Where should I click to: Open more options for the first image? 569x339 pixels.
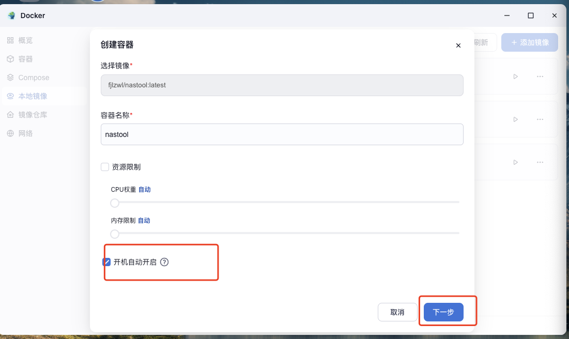pos(540,76)
